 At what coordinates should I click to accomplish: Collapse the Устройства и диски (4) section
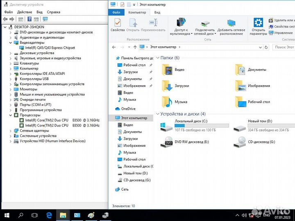158,114
